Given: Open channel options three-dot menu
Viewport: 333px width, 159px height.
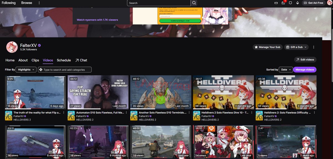Looking at the screenshot, I should [314, 47].
